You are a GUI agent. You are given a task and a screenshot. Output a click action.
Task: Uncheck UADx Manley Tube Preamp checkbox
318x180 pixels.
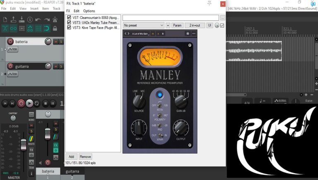(69, 22)
